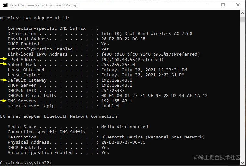Close the Command Prompt window

[238, 5]
